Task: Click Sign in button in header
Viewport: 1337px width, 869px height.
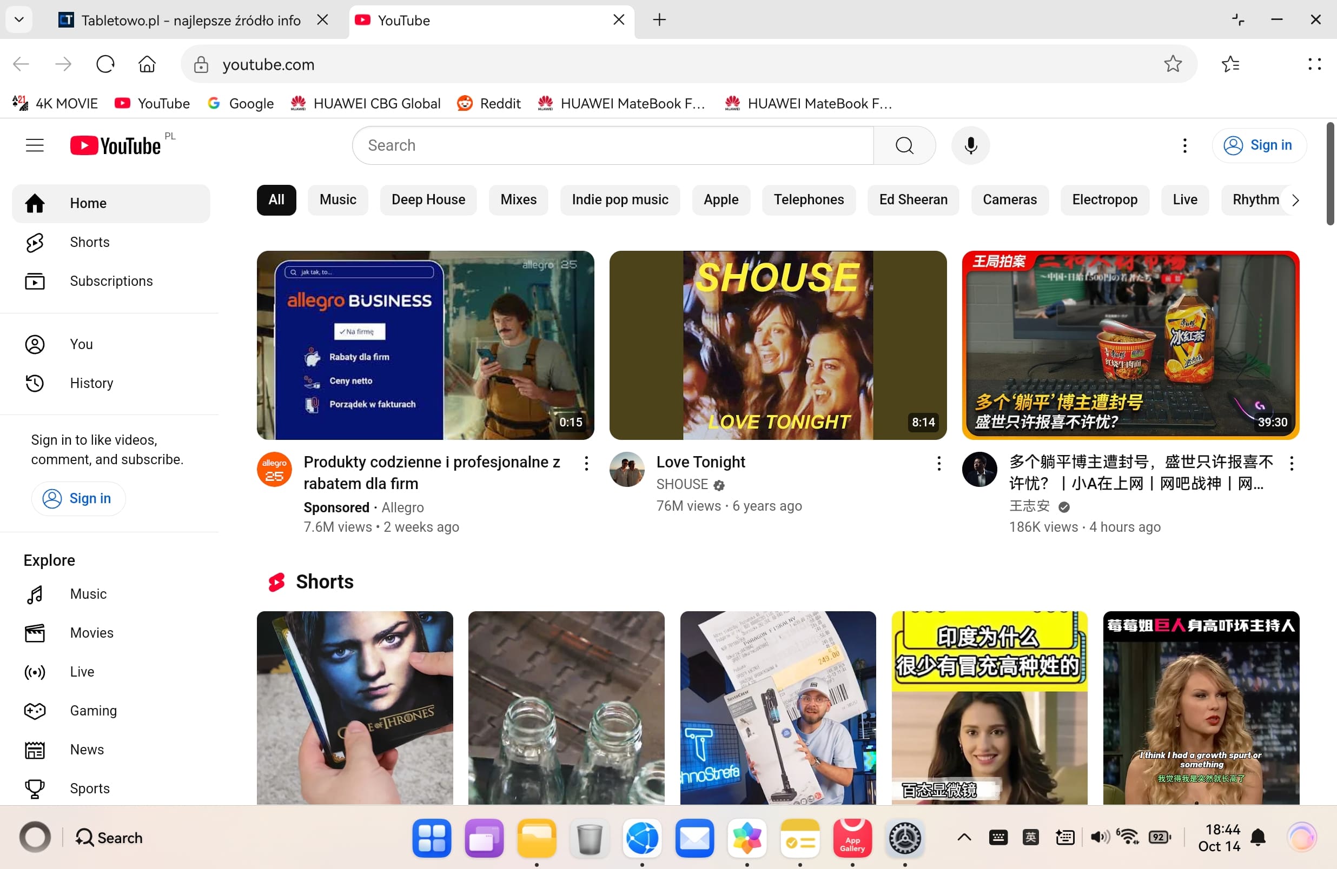Action: point(1259,145)
